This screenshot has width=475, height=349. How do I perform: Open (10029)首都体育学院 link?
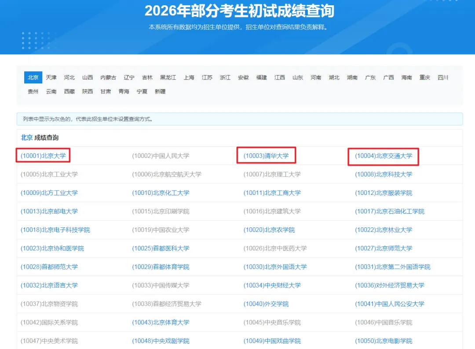[x=161, y=267]
